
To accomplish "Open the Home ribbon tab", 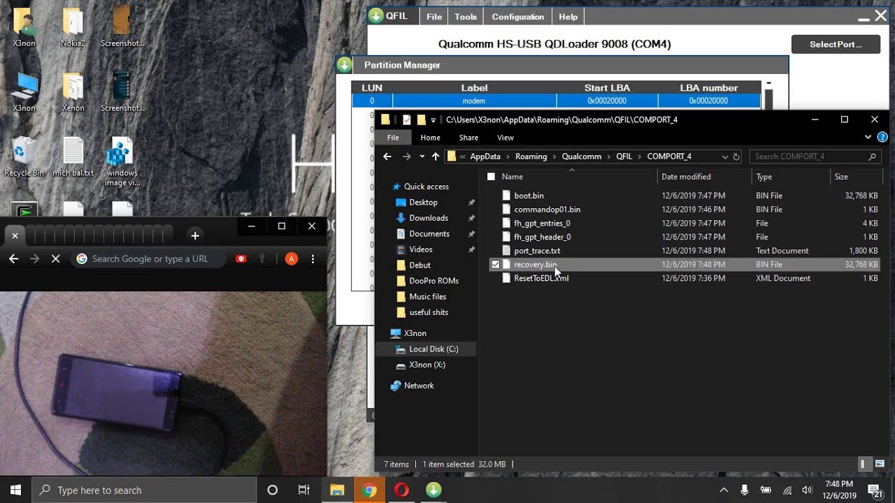I will (x=430, y=138).
